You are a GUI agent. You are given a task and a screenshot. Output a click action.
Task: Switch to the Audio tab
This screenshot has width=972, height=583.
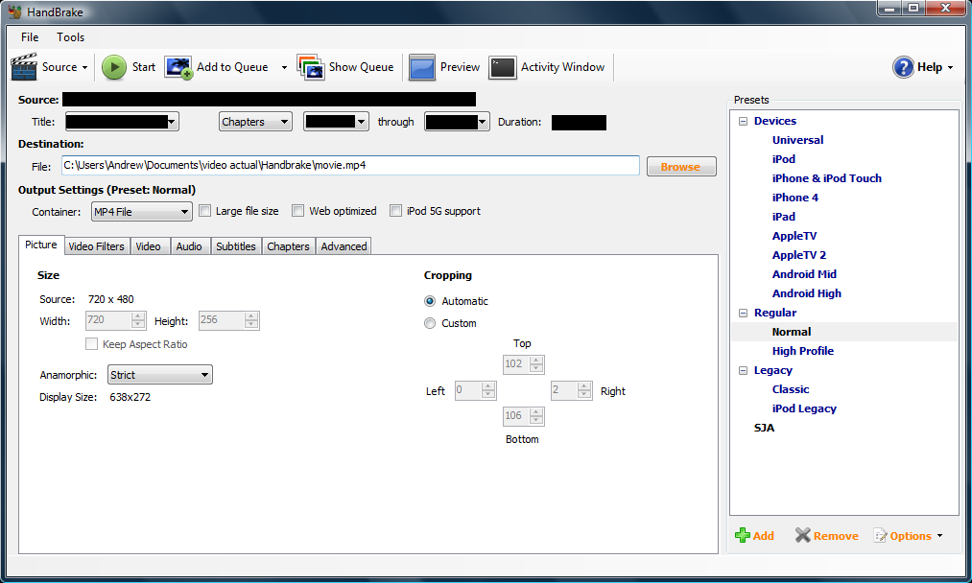click(x=189, y=246)
